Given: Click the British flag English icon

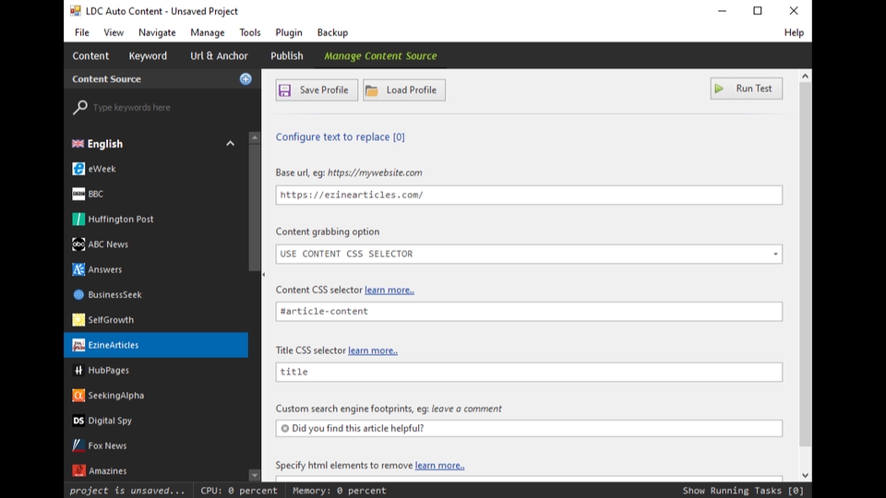Looking at the screenshot, I should (x=78, y=144).
